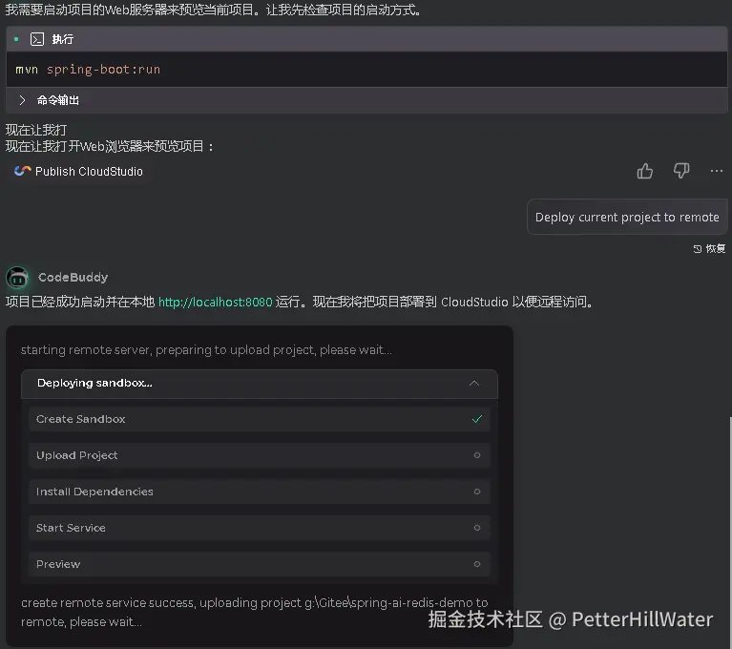The width and height of the screenshot is (732, 649).
Task: Select the Create Sandbox step
Action: [260, 419]
